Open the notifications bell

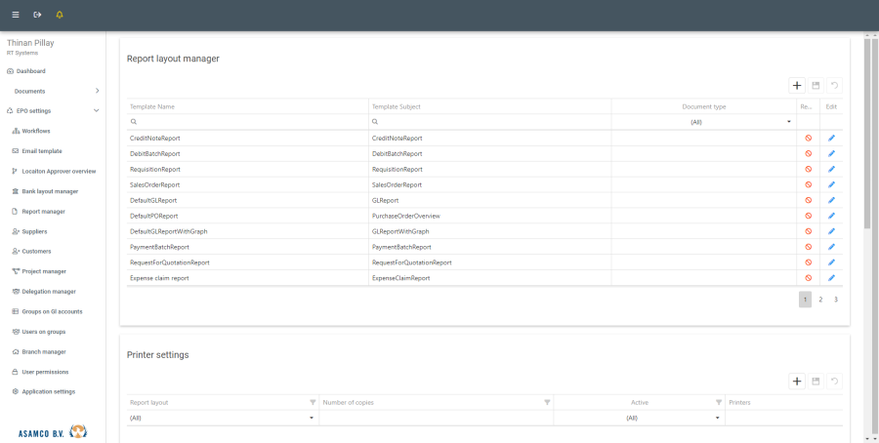(x=60, y=15)
